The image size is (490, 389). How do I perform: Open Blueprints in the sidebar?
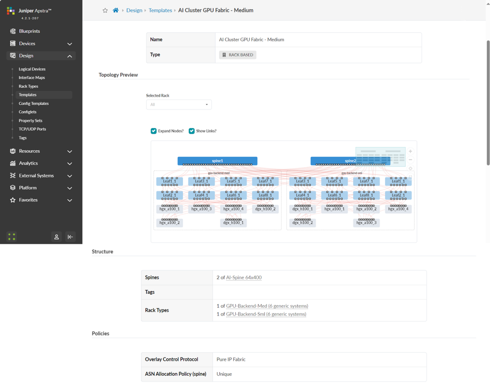[x=29, y=31]
